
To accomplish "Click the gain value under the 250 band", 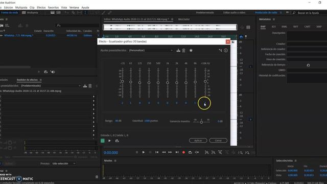I will point(149,103).
